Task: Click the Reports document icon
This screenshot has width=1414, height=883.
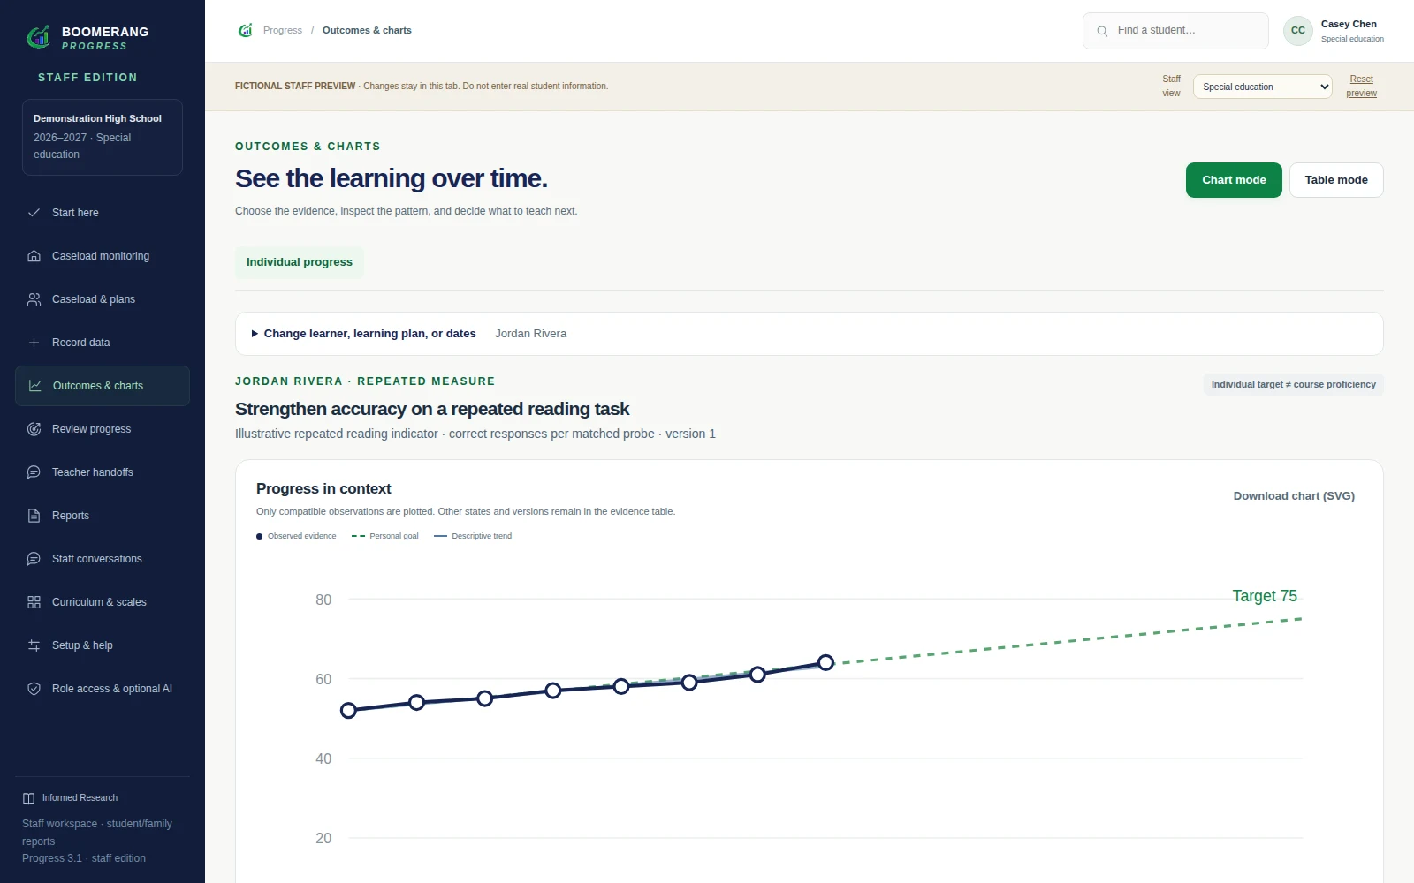Action: tap(34, 516)
